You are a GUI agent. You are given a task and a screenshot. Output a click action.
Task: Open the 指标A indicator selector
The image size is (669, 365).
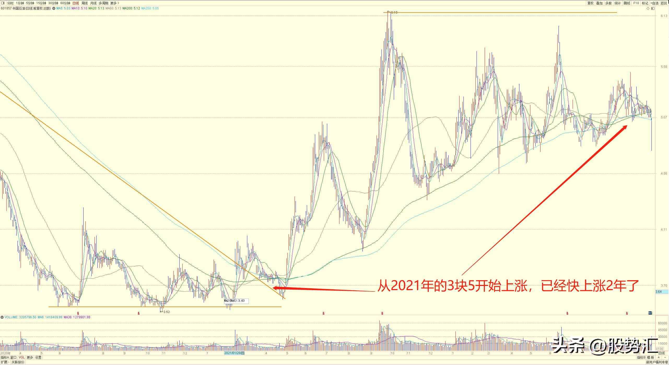[x=5, y=357]
